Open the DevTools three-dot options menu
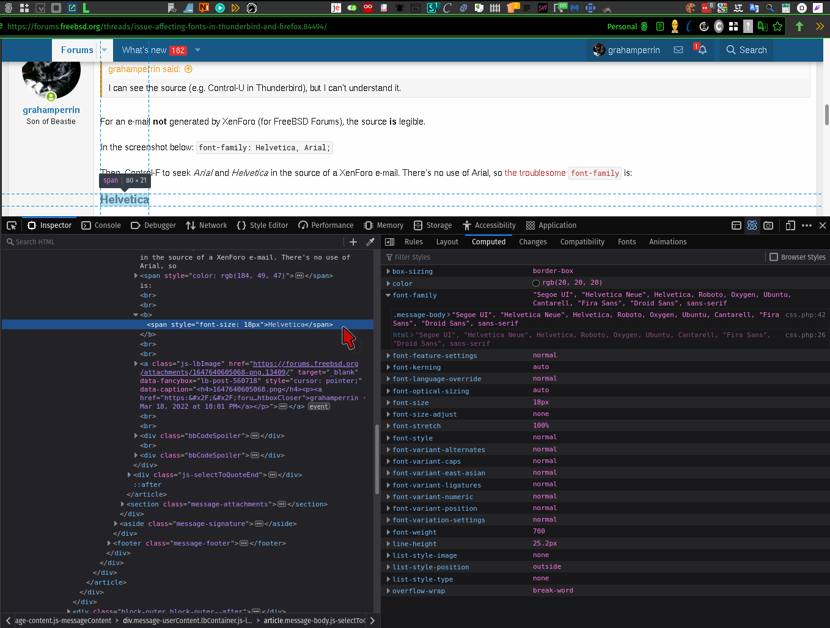Viewport: 830px width, 628px height. (807, 225)
